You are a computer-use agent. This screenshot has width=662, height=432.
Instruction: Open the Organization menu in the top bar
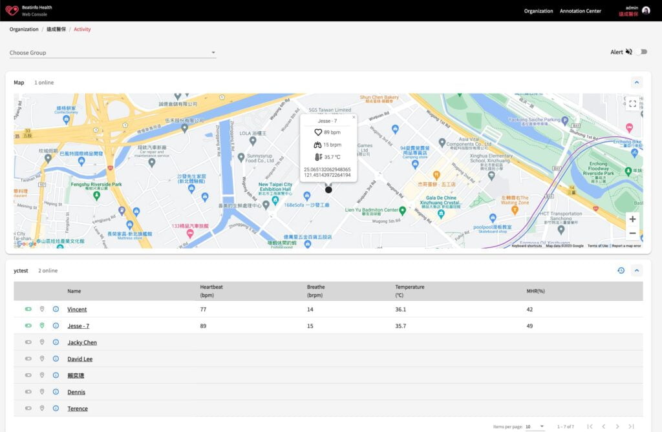click(x=540, y=11)
